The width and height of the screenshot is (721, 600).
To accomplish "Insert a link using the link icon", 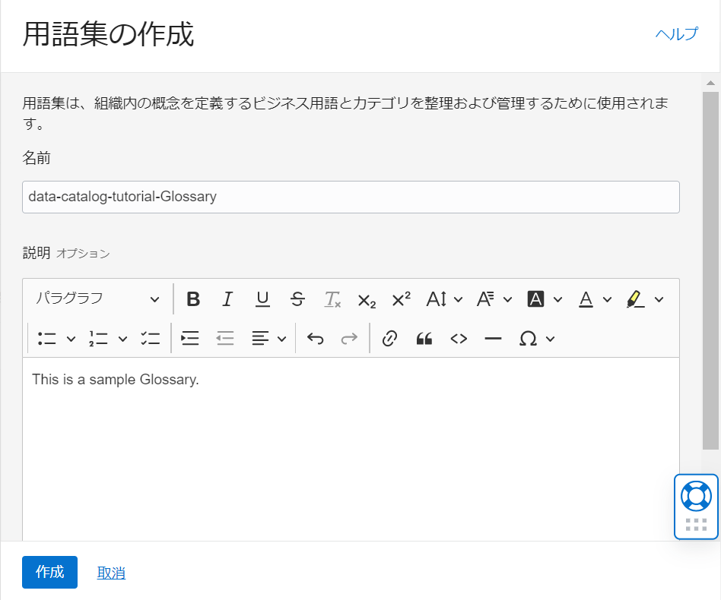I will click(389, 339).
